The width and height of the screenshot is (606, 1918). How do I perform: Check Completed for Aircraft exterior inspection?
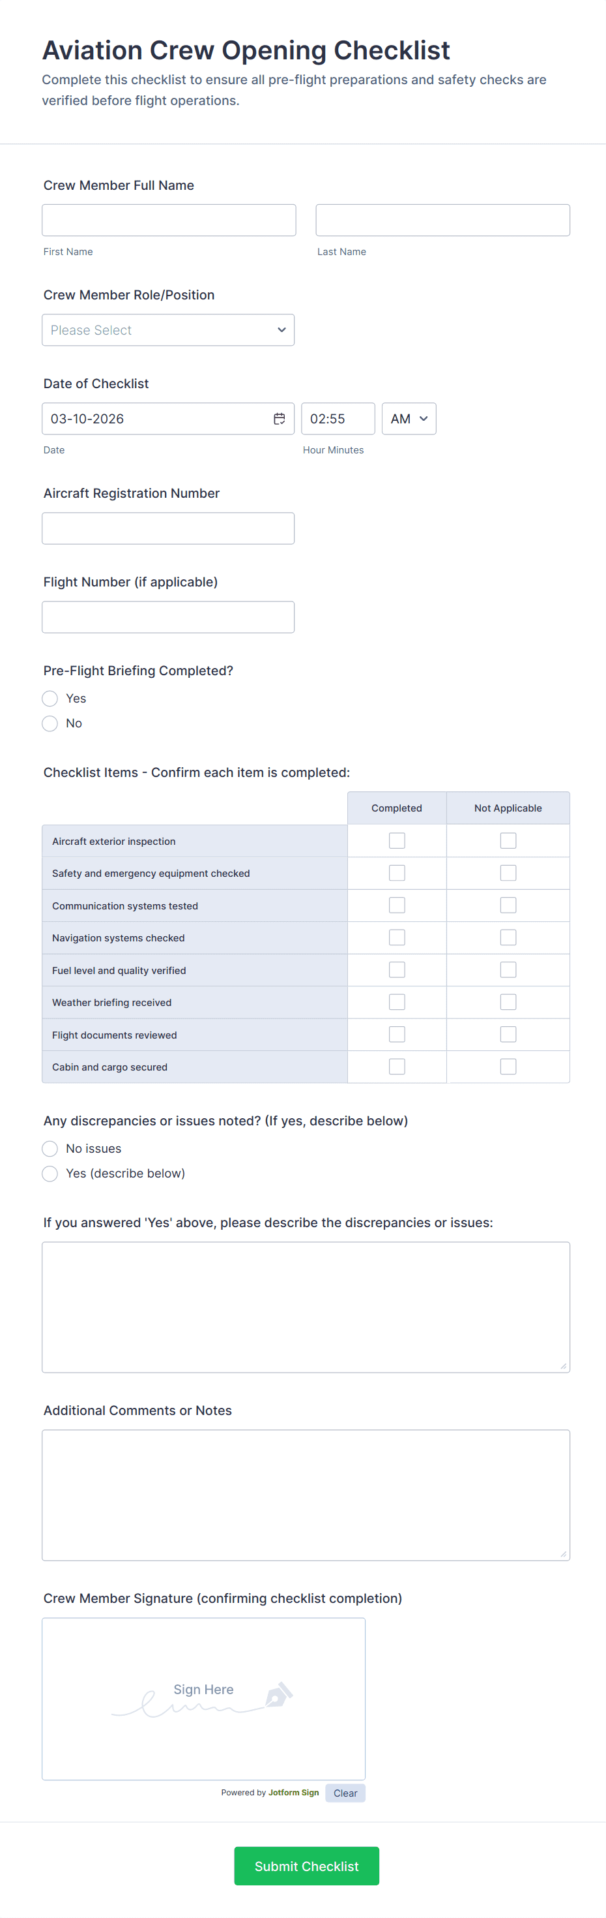click(396, 841)
